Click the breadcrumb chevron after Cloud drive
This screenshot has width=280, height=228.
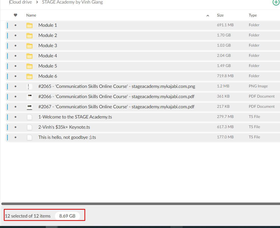(37, 3)
